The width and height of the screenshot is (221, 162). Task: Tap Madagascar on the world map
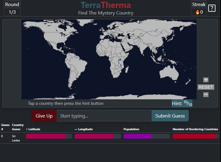click(127, 69)
